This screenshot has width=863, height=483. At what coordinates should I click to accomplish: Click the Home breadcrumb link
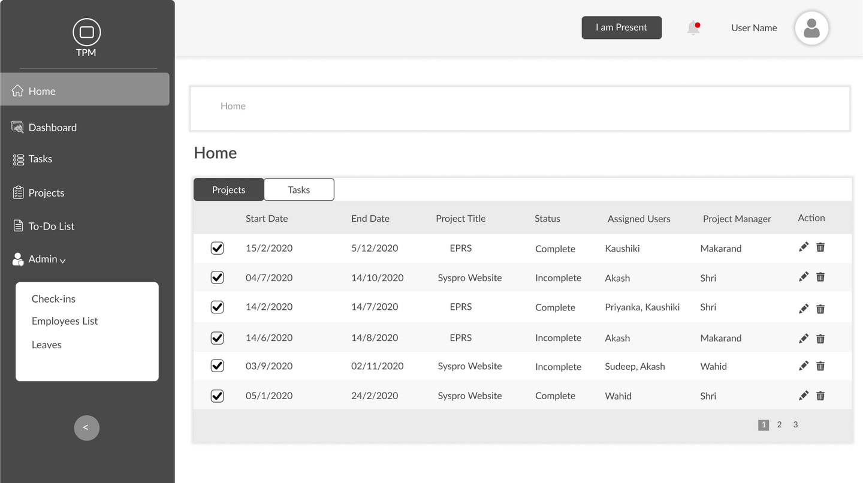point(233,106)
